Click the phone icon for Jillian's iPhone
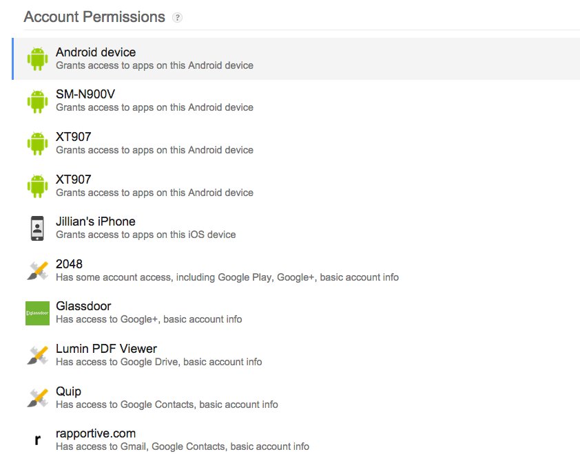 37,228
